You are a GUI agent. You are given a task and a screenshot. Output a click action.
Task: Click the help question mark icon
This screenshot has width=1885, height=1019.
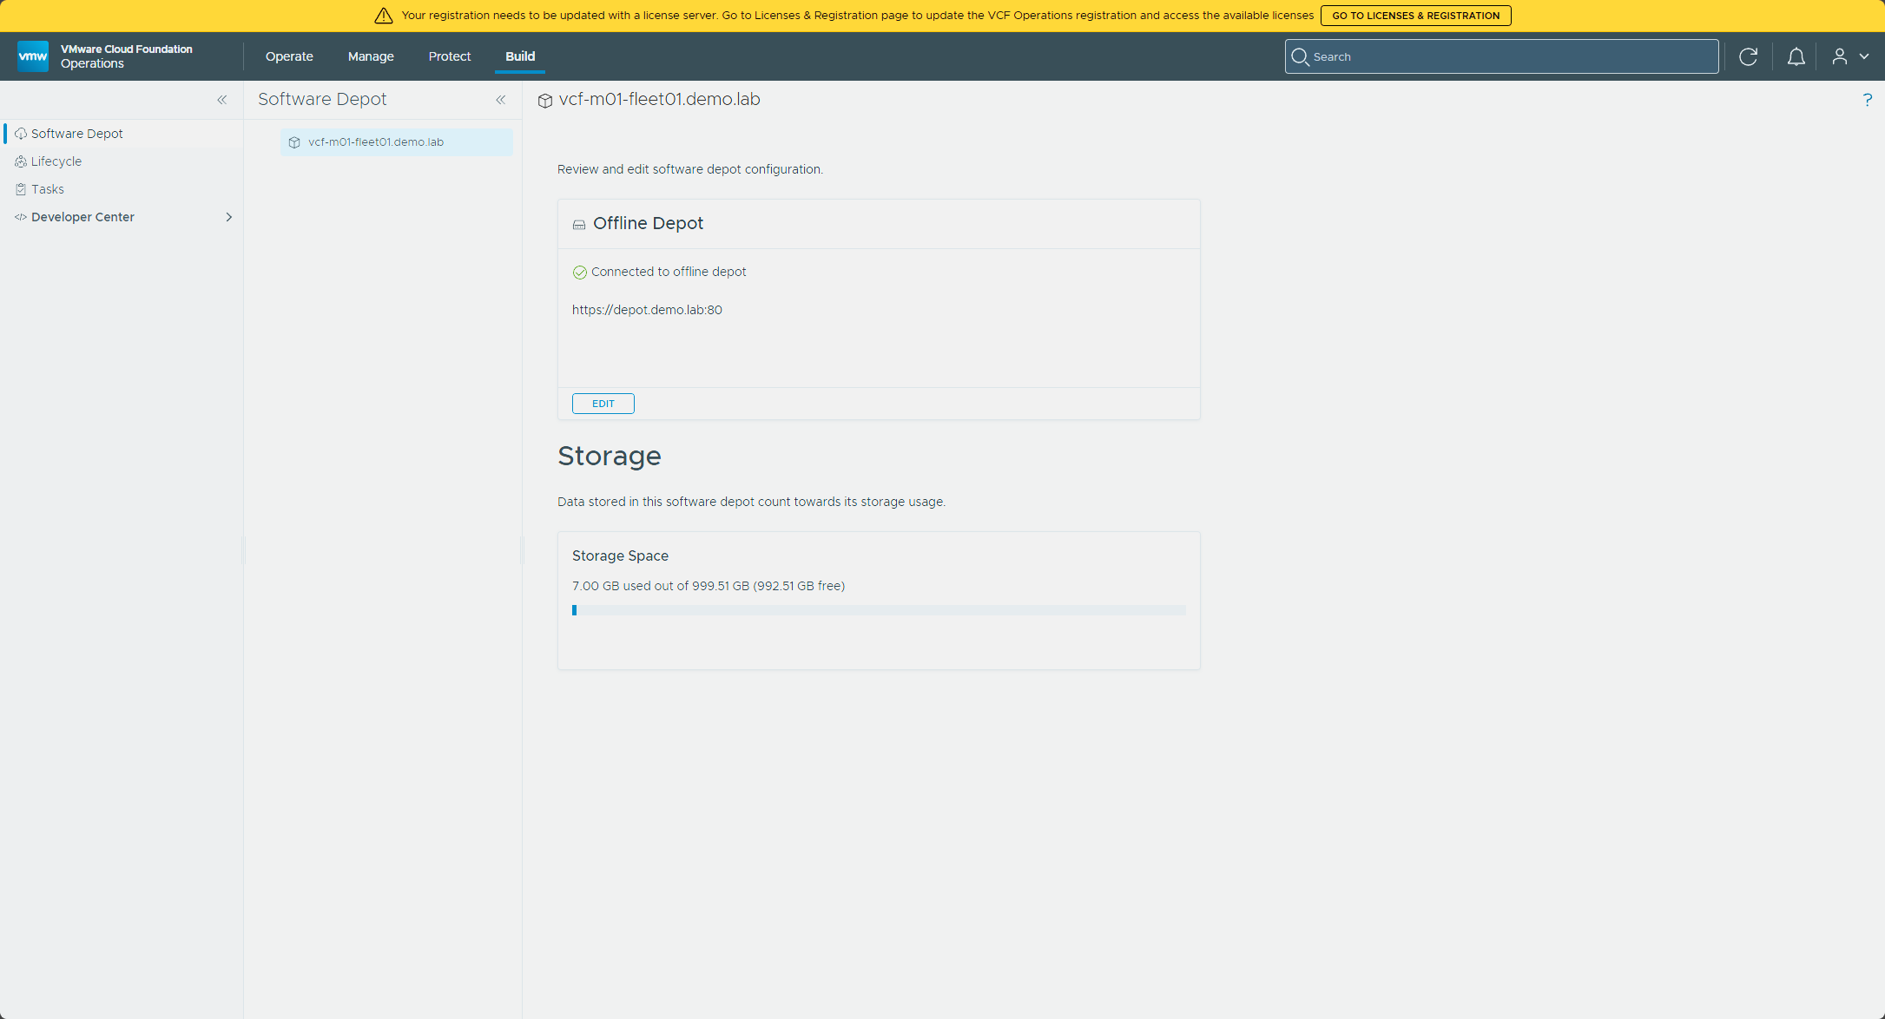[1867, 100]
